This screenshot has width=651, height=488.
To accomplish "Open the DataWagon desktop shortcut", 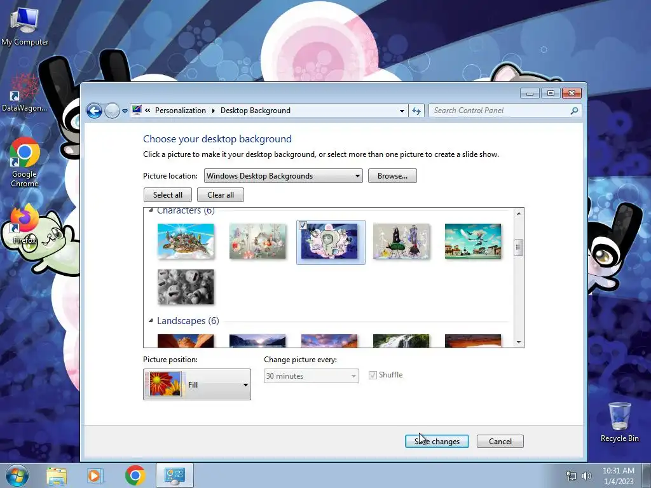I will (24, 93).
